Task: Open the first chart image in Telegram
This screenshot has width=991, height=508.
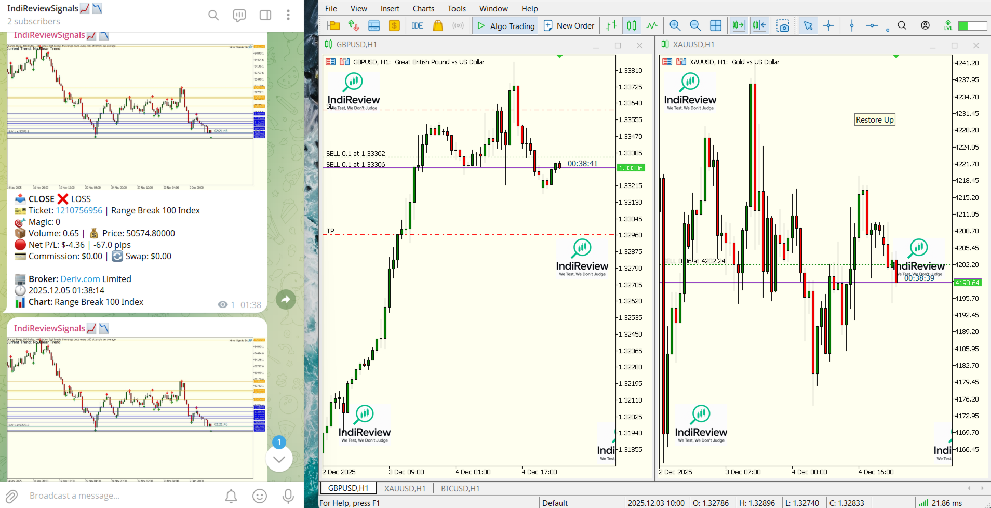Action: click(137, 116)
